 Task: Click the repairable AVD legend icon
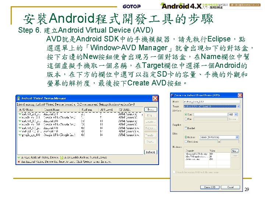point(62,157)
